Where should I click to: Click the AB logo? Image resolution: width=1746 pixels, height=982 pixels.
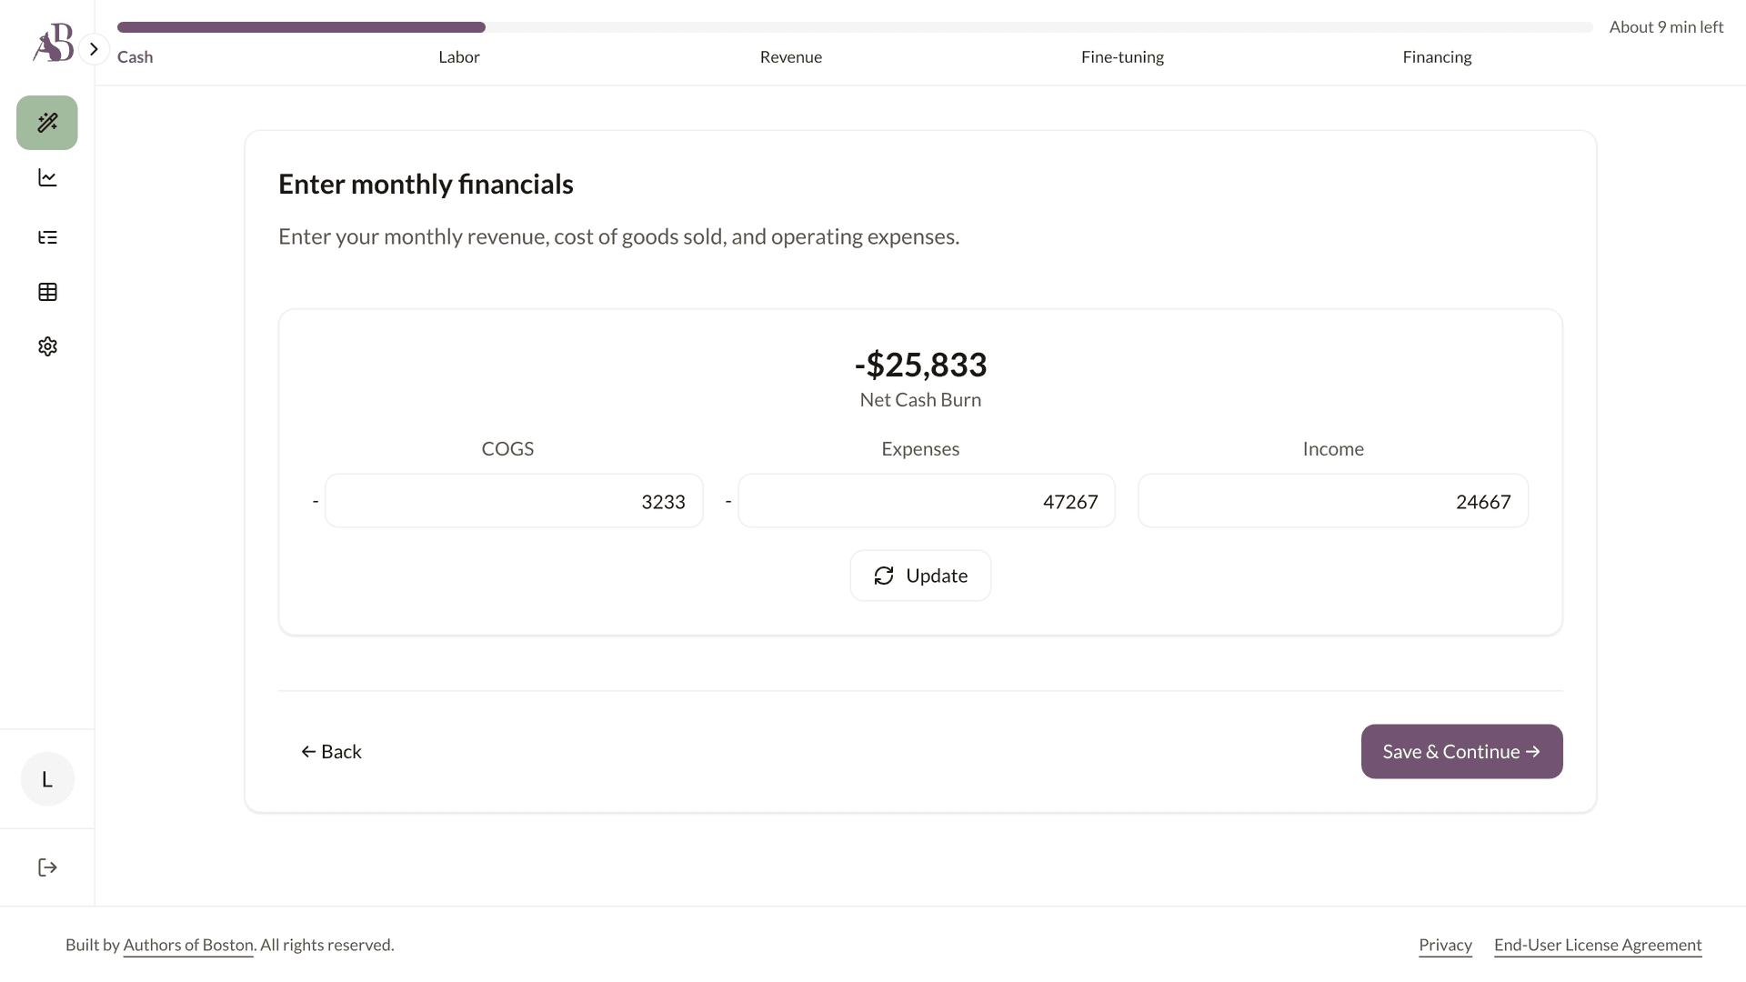(x=53, y=43)
